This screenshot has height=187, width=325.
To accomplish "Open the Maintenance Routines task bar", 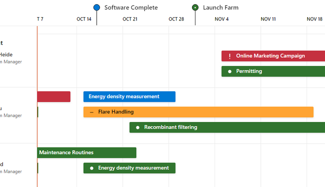I will (86, 153).
